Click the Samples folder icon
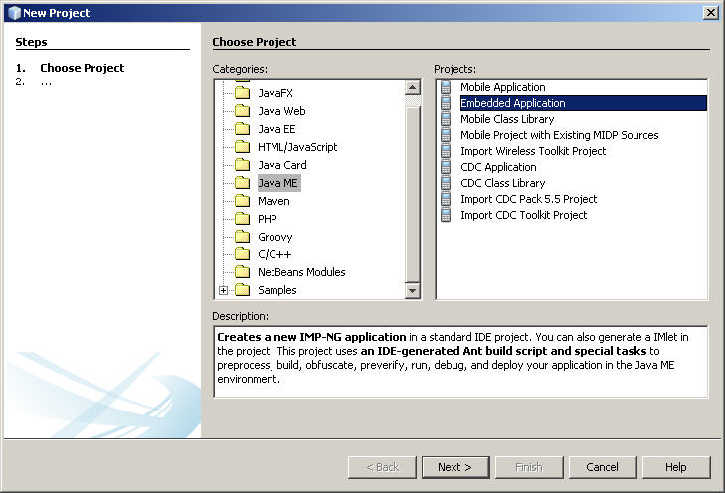The image size is (725, 493). (242, 290)
